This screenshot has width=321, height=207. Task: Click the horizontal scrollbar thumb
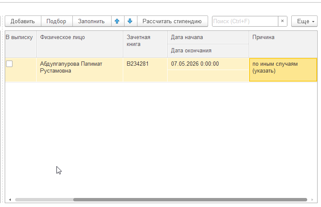click(x=190, y=200)
